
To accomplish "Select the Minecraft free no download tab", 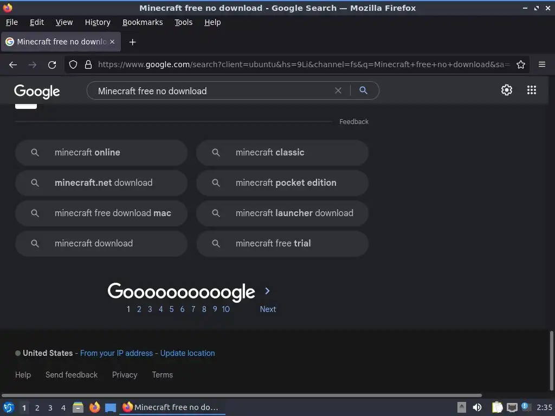I will point(61,42).
